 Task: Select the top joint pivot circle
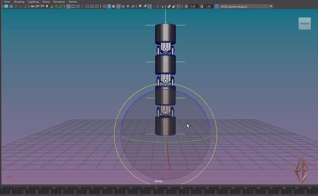point(165,49)
